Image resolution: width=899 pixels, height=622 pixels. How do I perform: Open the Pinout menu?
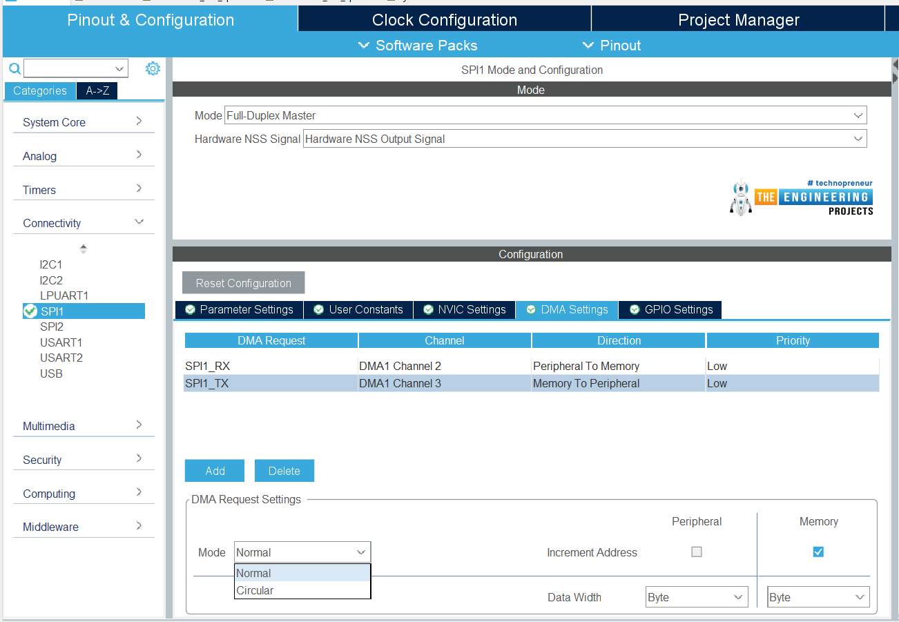click(x=612, y=46)
